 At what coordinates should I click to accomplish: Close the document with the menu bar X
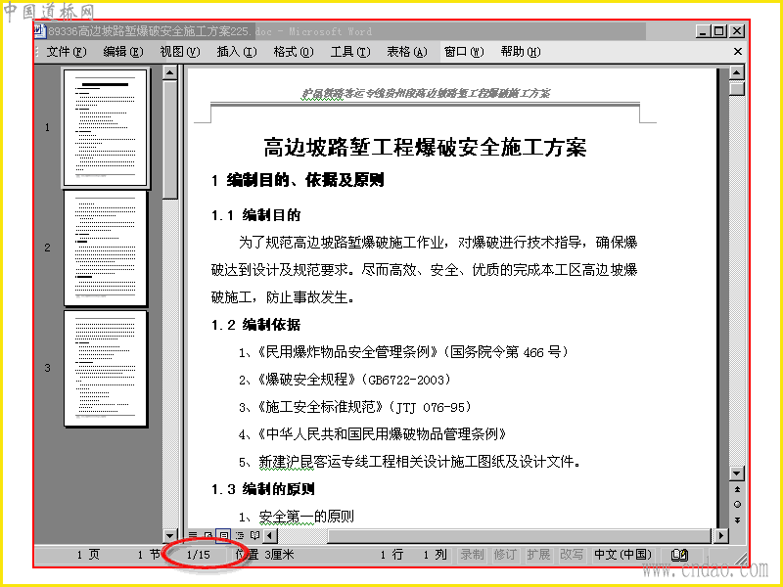[x=738, y=52]
